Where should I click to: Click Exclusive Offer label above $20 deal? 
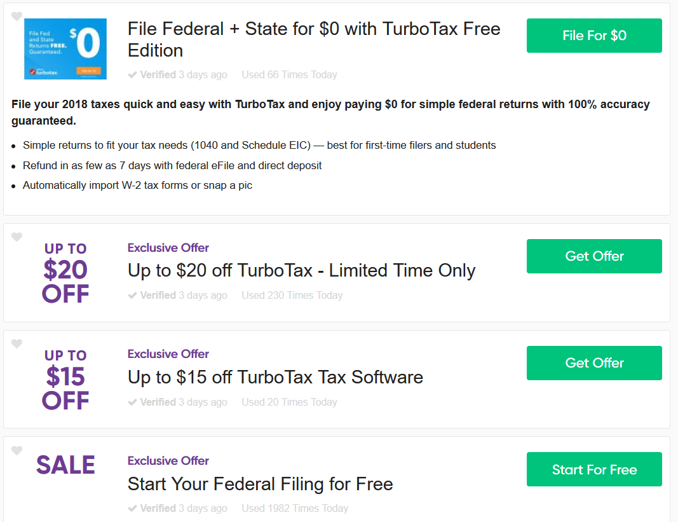168,247
